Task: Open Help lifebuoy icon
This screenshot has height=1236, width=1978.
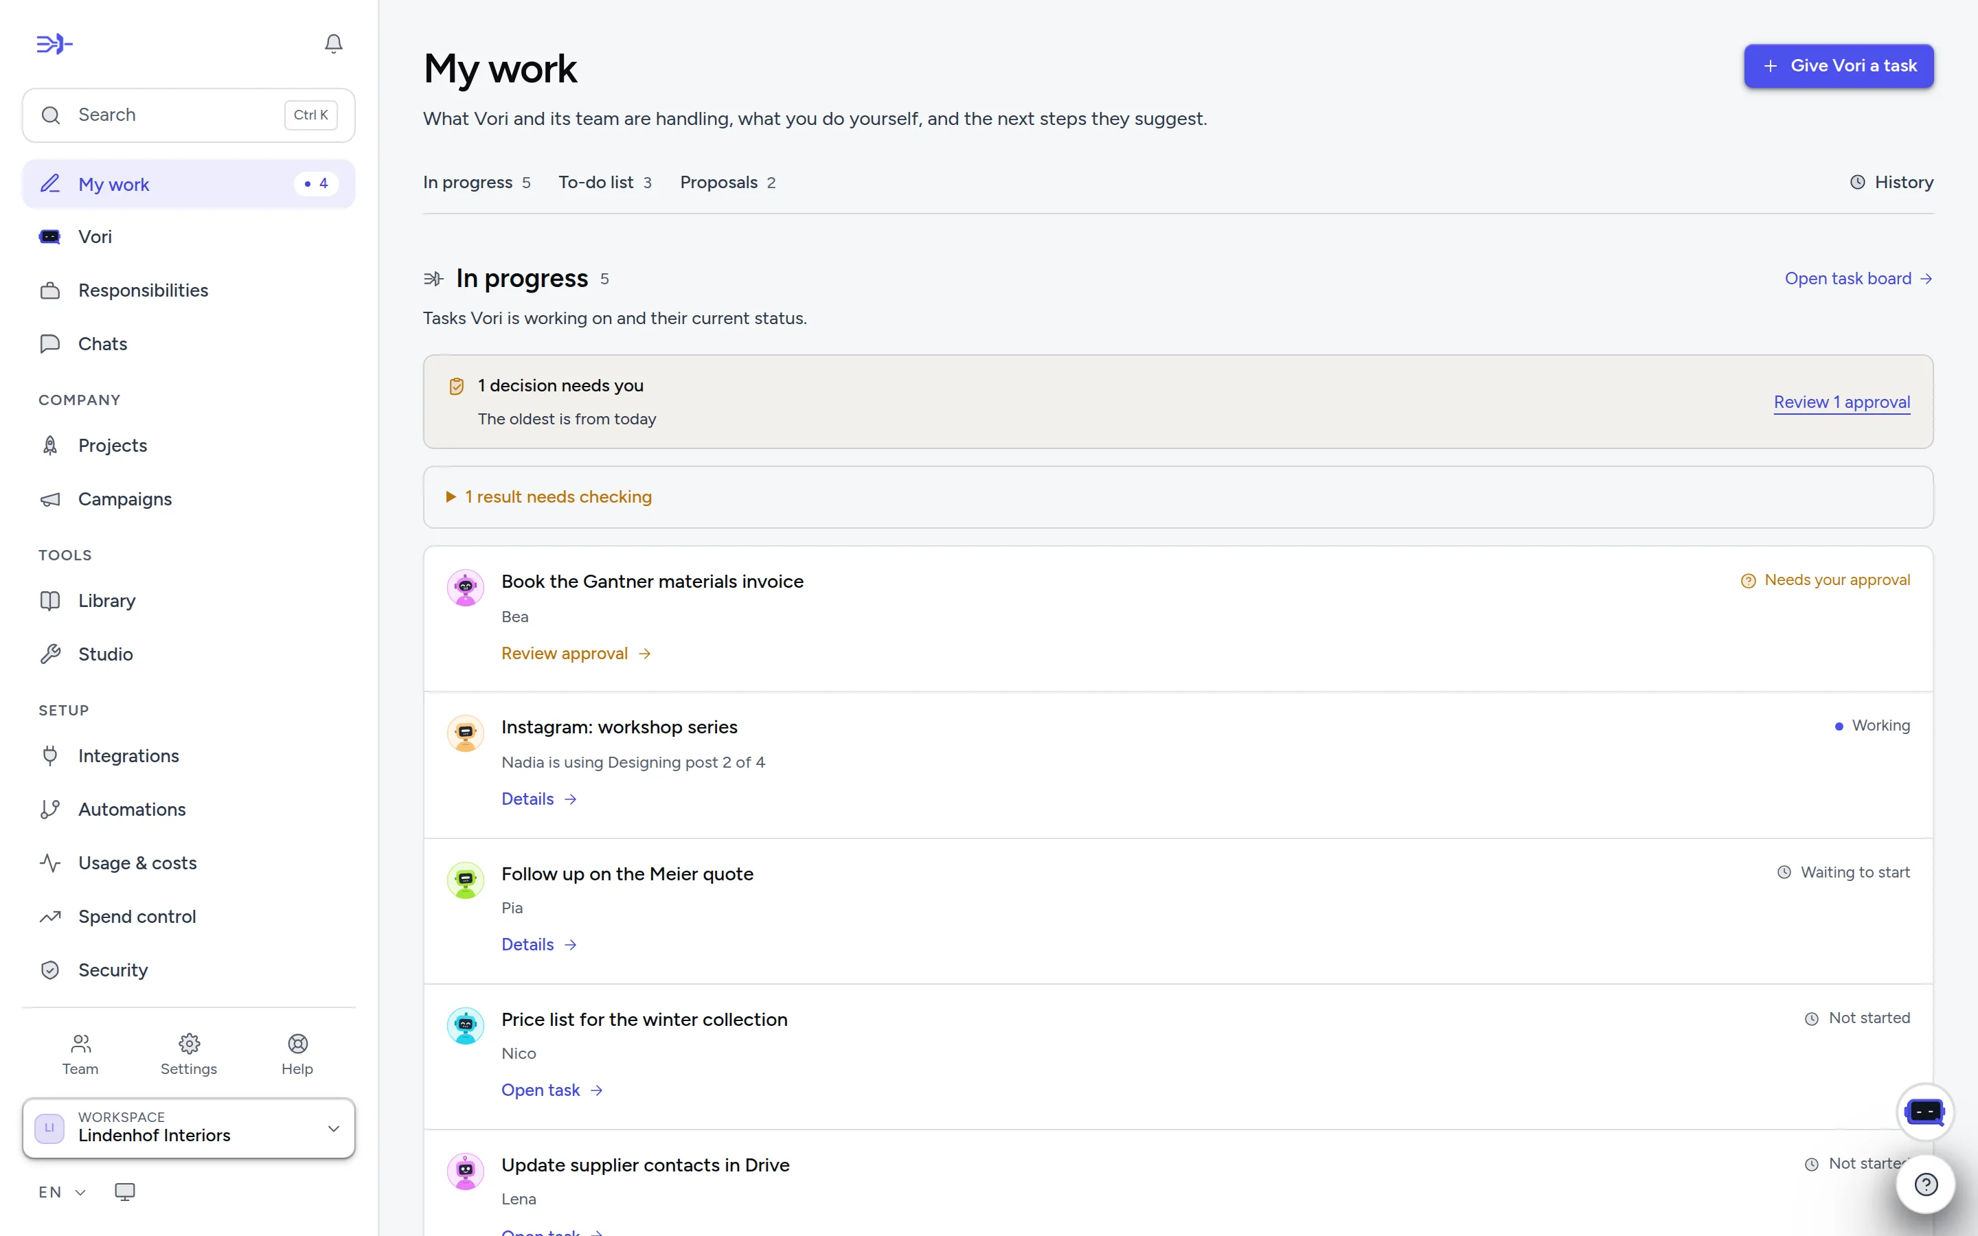Action: (x=297, y=1044)
